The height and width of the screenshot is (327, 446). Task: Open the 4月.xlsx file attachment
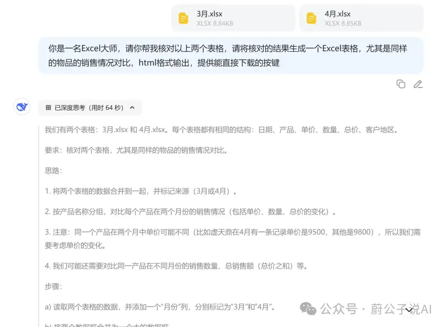(361, 18)
